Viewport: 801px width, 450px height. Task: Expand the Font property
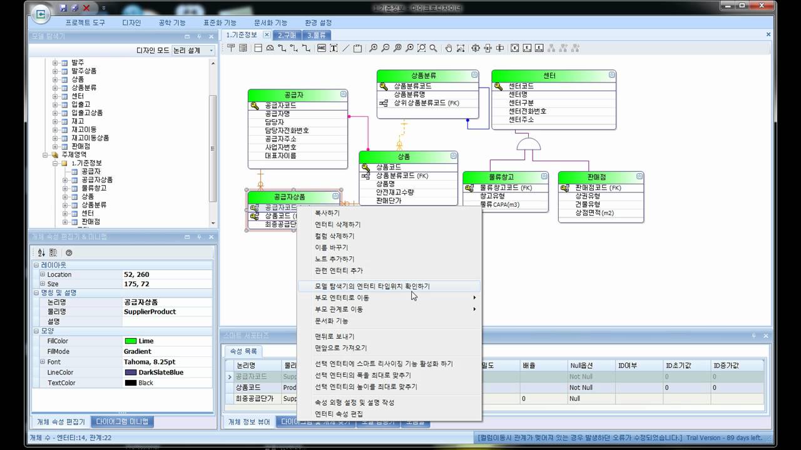point(43,362)
